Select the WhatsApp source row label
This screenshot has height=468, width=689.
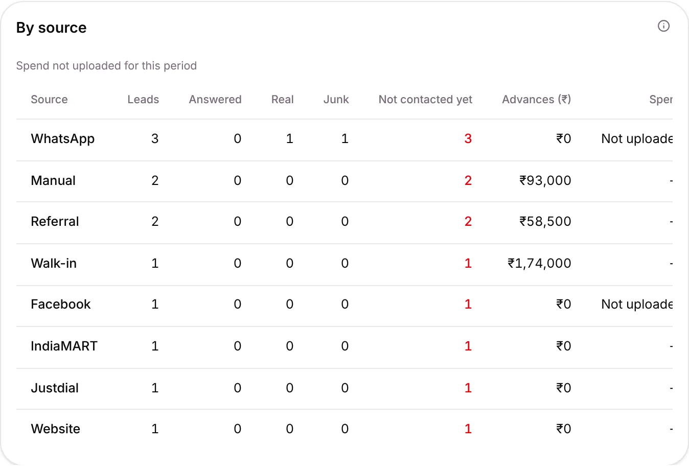pyautogui.click(x=63, y=139)
